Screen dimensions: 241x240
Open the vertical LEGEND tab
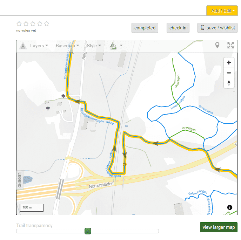coord(20,180)
